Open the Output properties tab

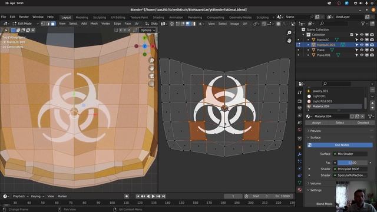tap(300, 108)
